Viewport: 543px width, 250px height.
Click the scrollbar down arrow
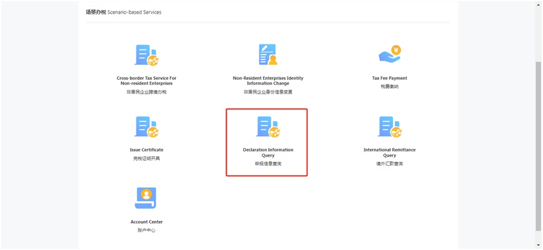[x=539, y=245]
